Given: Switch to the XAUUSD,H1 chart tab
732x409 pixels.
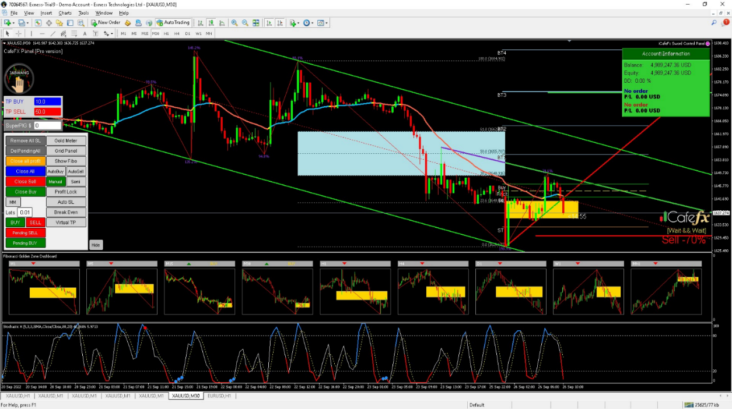Looking at the screenshot, I should click(17, 396).
